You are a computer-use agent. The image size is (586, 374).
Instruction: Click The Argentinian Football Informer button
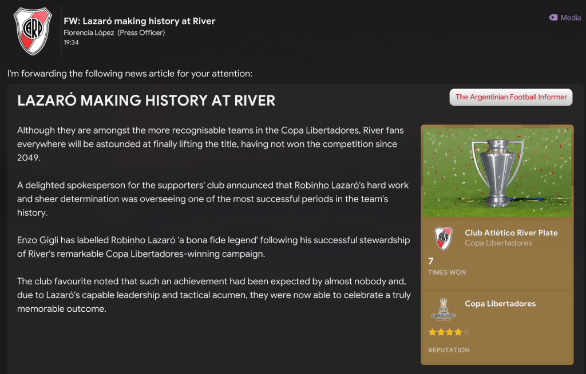511,97
